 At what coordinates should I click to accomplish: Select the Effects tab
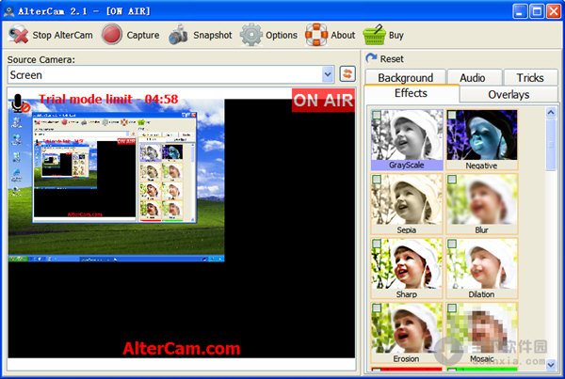412,93
